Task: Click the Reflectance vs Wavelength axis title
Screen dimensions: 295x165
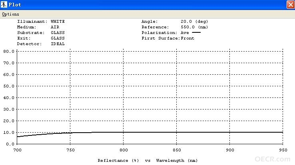Action: [147, 161]
